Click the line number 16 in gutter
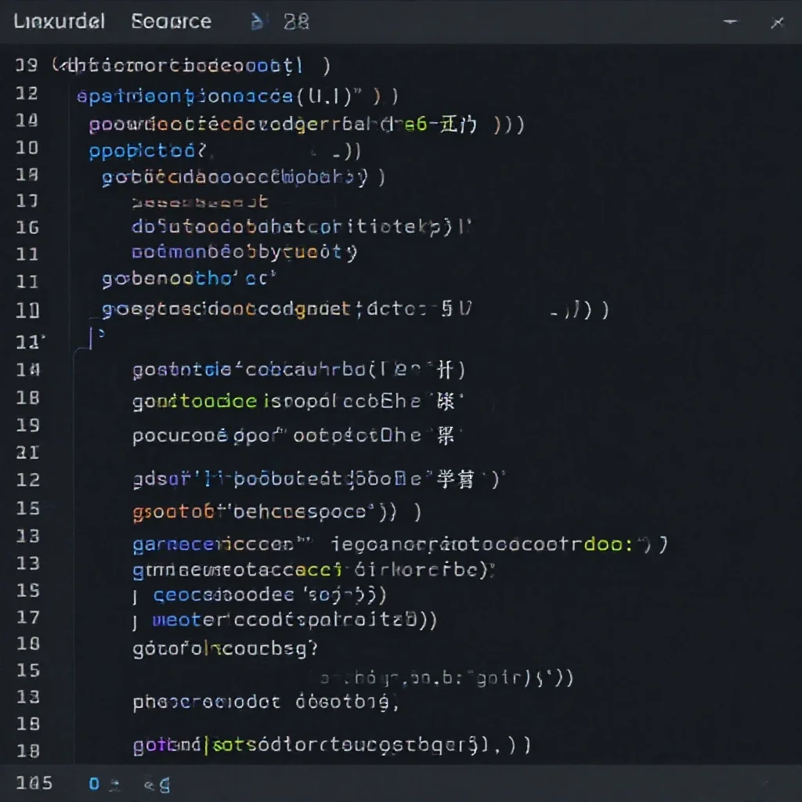802x802 pixels. [x=27, y=227]
